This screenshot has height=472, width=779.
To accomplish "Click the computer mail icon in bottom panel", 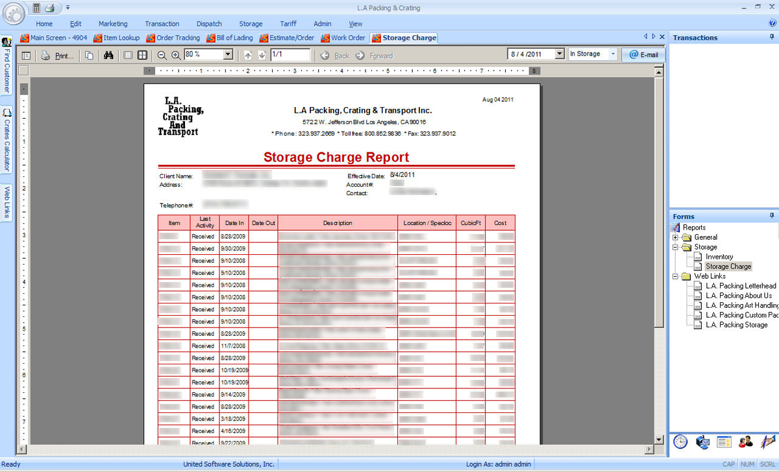I will pyautogui.click(x=702, y=442).
